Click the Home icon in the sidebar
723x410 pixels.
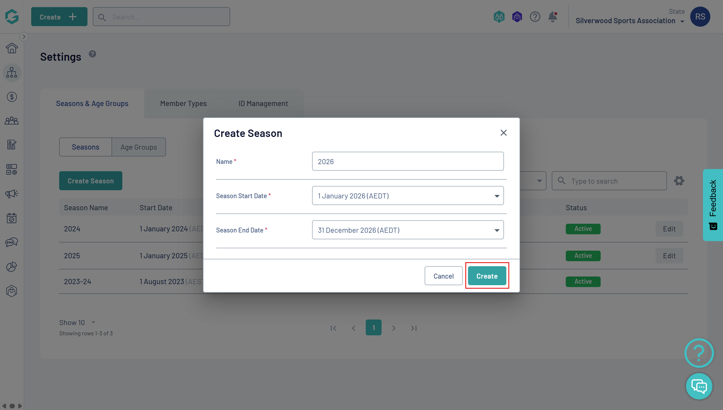click(x=12, y=48)
